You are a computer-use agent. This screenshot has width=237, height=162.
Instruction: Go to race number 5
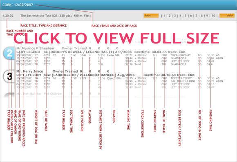point(186,16)
